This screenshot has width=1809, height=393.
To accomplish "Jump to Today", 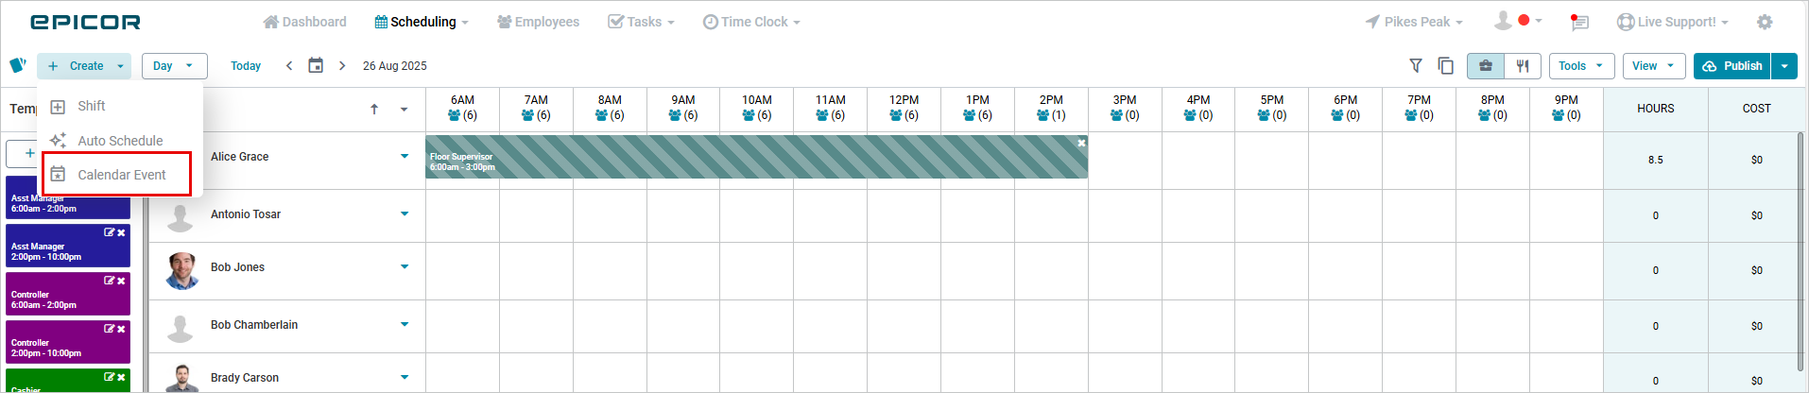I will 246,66.
